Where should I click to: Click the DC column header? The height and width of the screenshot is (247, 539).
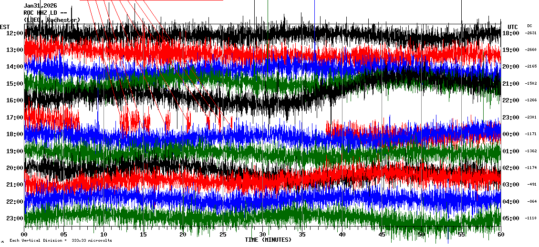point(529,26)
